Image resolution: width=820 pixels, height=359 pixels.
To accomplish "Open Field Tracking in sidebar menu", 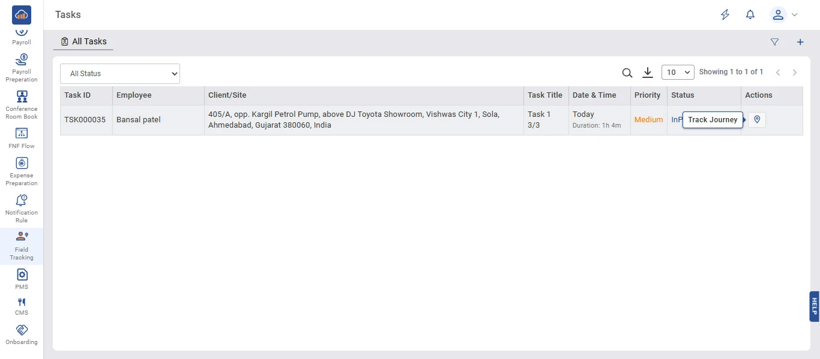I will tap(22, 246).
